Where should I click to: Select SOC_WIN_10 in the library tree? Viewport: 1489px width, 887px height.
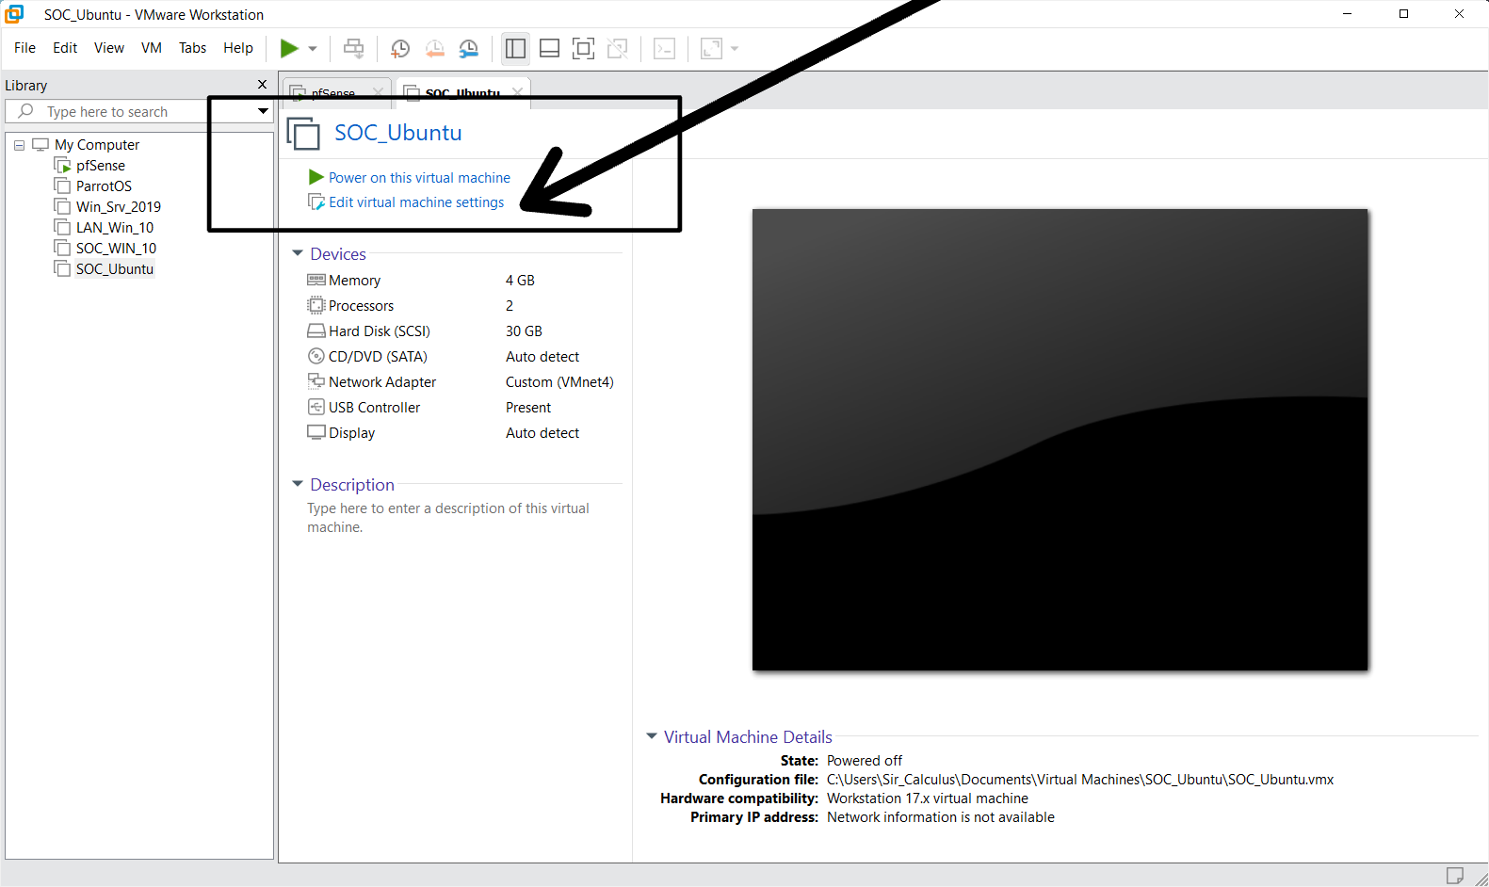coord(116,249)
